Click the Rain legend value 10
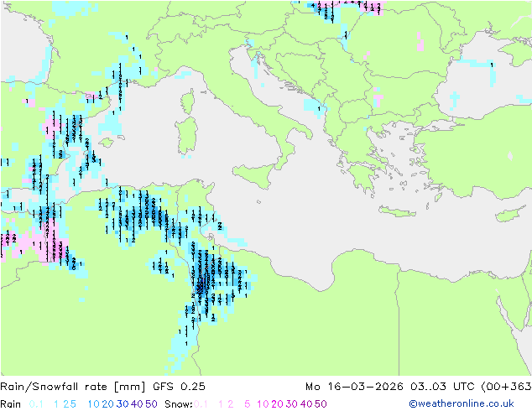Image resolution: width=532 pixels, height=411 pixels. (x=93, y=404)
